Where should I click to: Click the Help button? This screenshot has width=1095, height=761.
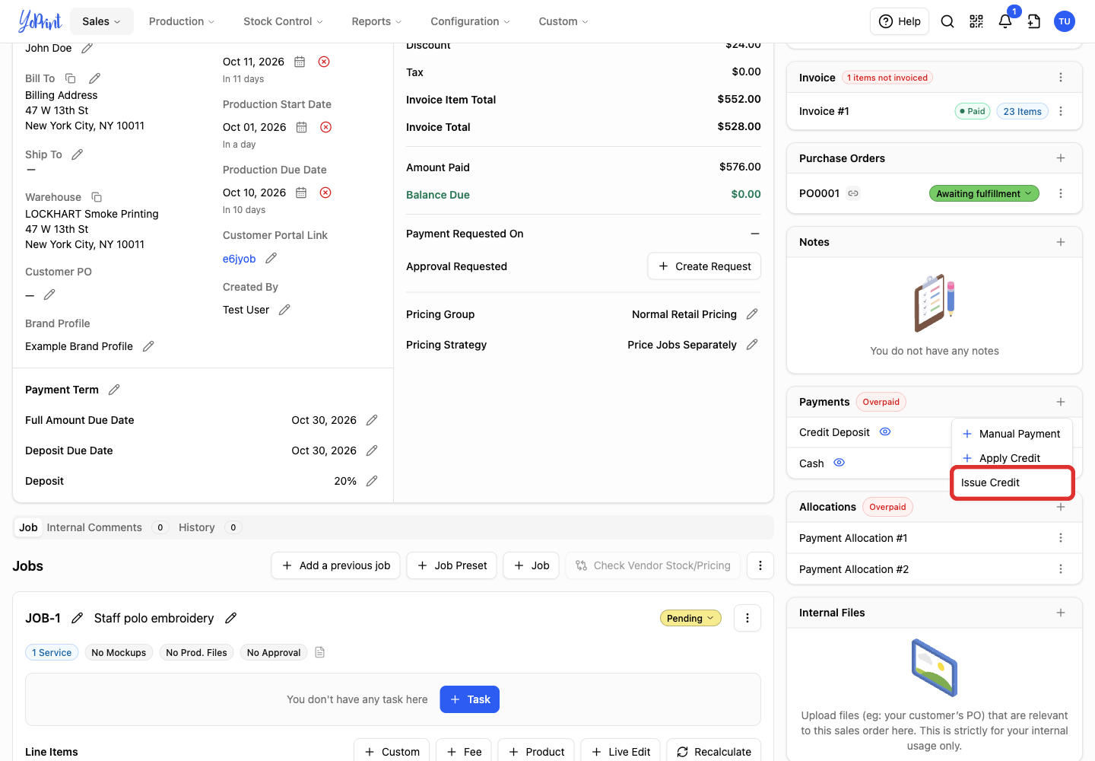tap(900, 21)
